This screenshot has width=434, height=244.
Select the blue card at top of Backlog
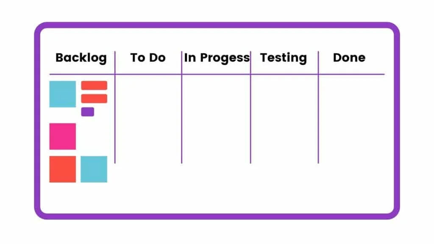coord(63,94)
